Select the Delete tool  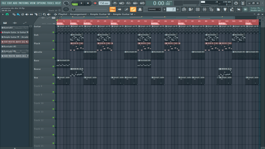point(22,14)
